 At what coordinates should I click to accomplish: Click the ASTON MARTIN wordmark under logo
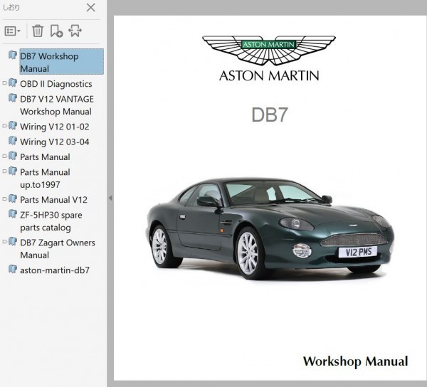269,75
